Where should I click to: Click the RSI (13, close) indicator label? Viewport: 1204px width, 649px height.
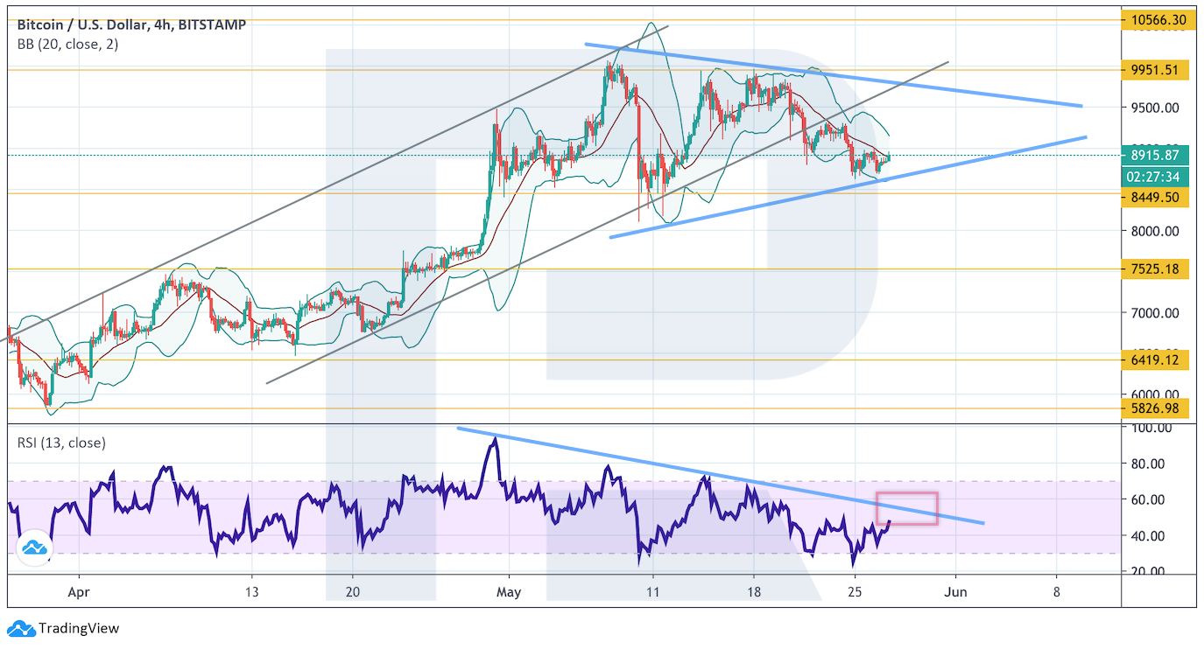point(61,443)
